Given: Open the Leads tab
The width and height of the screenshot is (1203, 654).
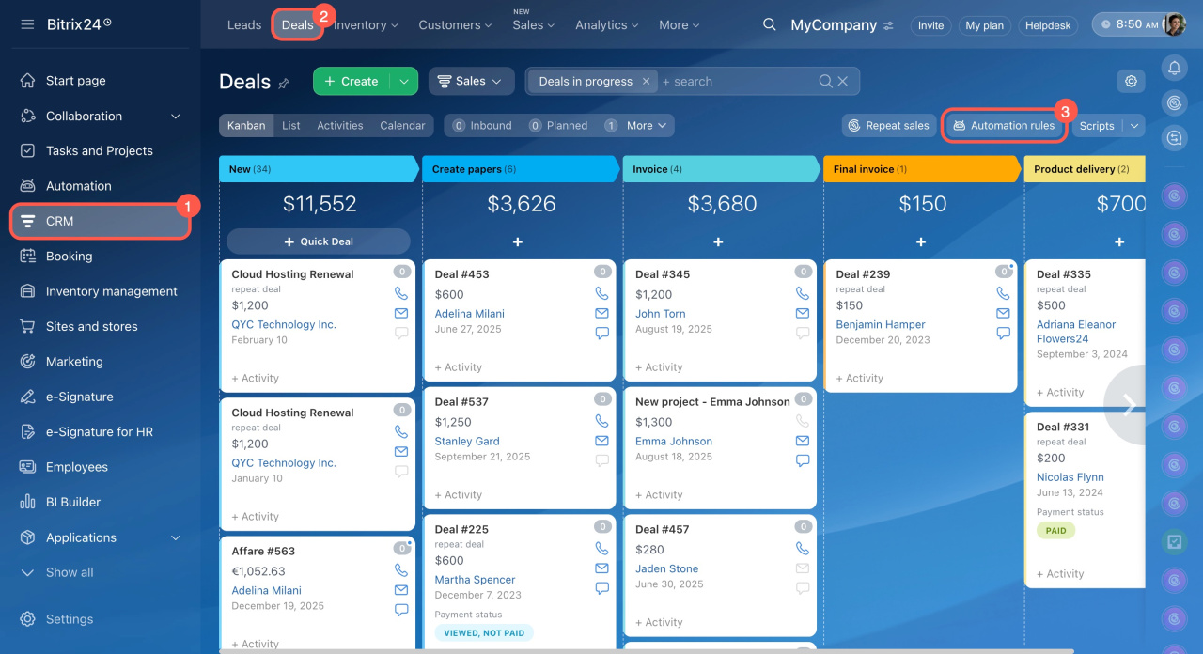Looking at the screenshot, I should pos(244,25).
